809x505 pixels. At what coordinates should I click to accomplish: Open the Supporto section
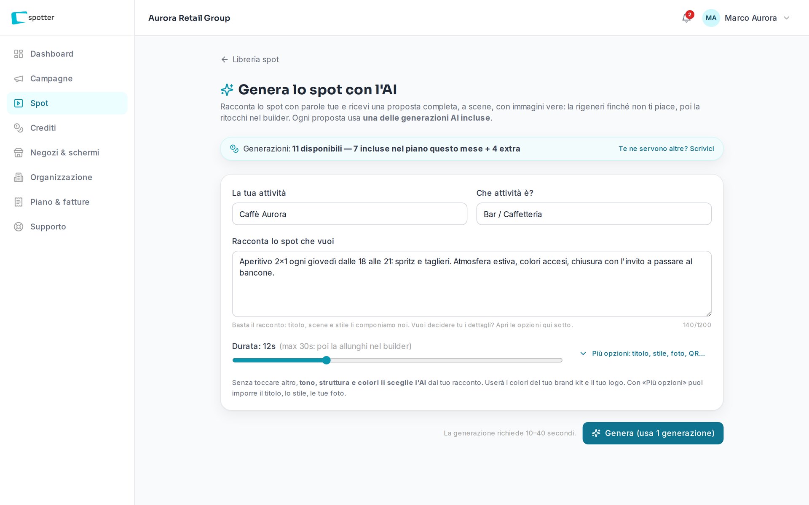click(x=67, y=227)
